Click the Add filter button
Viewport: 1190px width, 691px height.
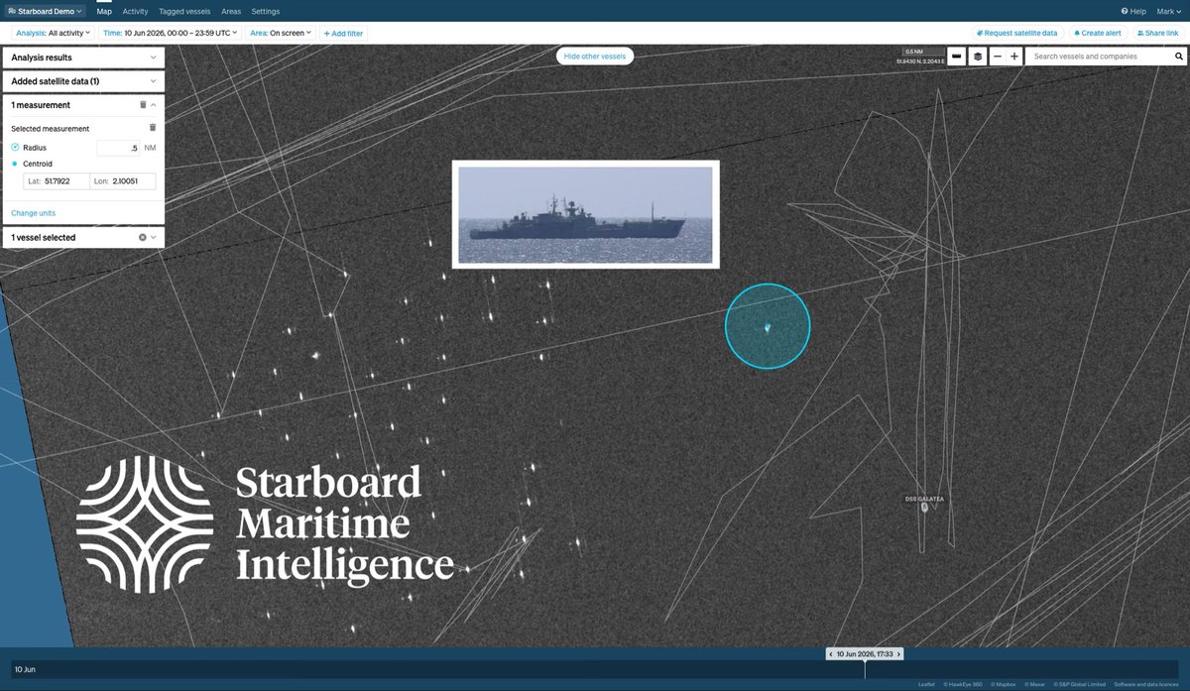coord(343,33)
